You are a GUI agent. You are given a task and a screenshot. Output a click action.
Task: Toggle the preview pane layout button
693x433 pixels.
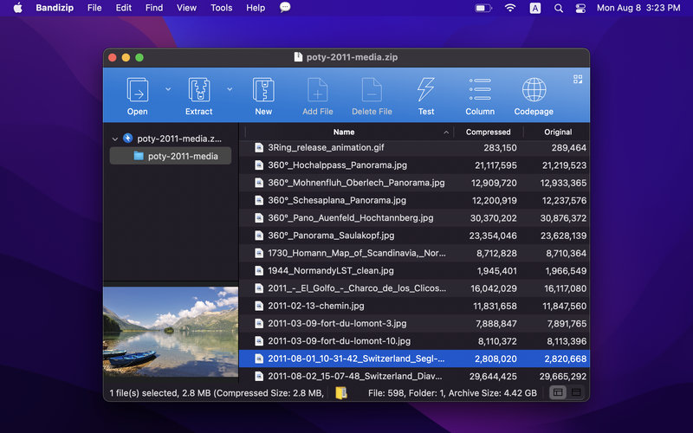[x=558, y=393]
